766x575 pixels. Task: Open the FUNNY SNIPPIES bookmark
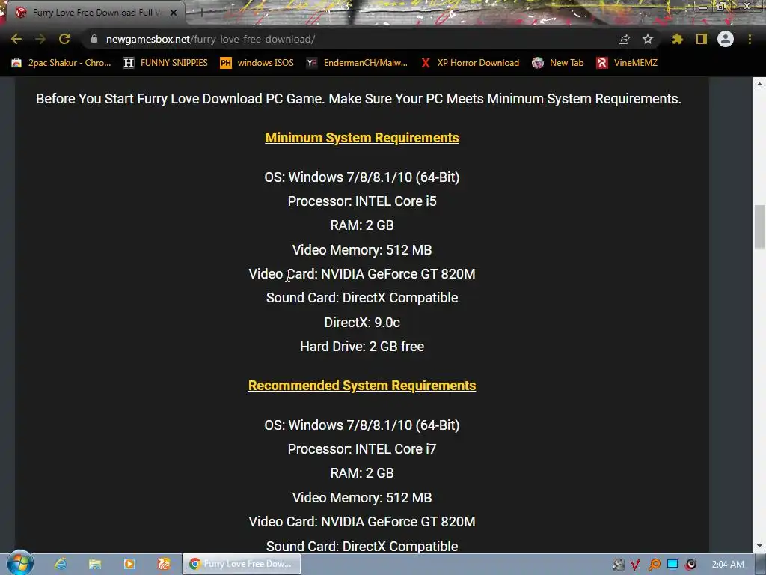tap(165, 63)
